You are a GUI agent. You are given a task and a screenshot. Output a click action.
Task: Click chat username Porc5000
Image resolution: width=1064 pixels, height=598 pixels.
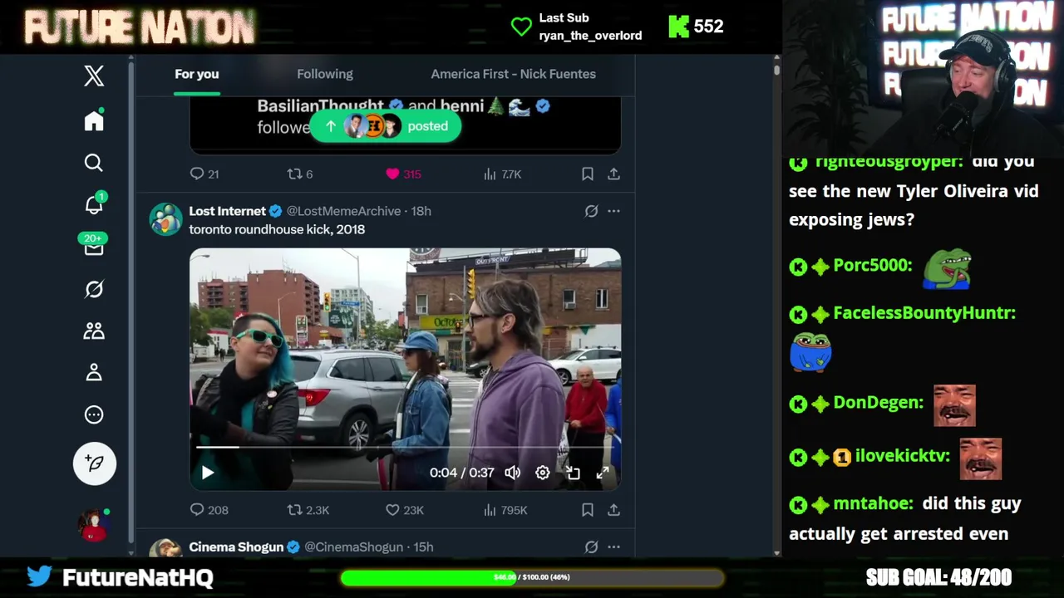click(872, 265)
